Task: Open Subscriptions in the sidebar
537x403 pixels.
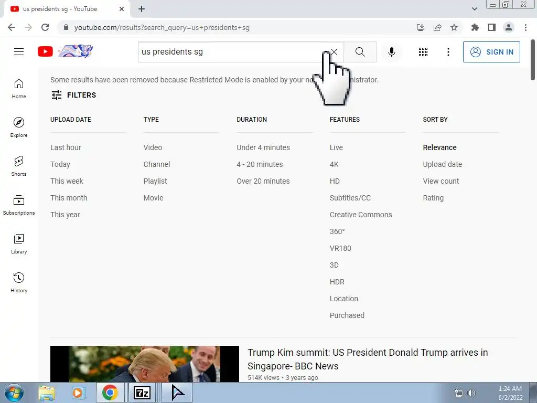Action: pyautogui.click(x=19, y=205)
